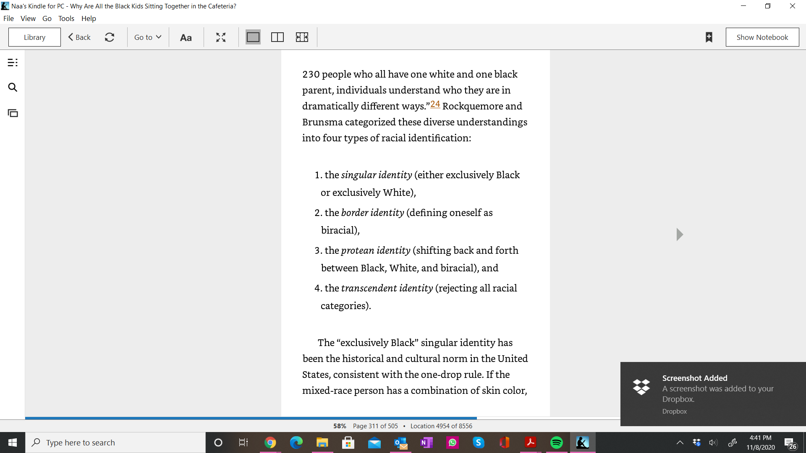Select two column page layout

coord(277,37)
